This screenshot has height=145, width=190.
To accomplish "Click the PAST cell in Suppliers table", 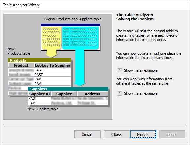I will [x=40, y=99].
